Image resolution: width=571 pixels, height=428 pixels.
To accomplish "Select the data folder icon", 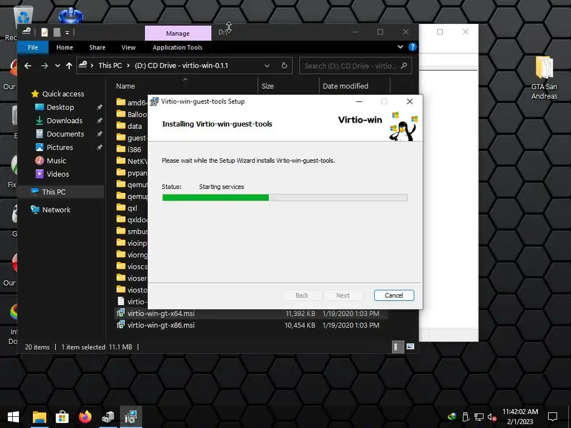I will 121,125.
